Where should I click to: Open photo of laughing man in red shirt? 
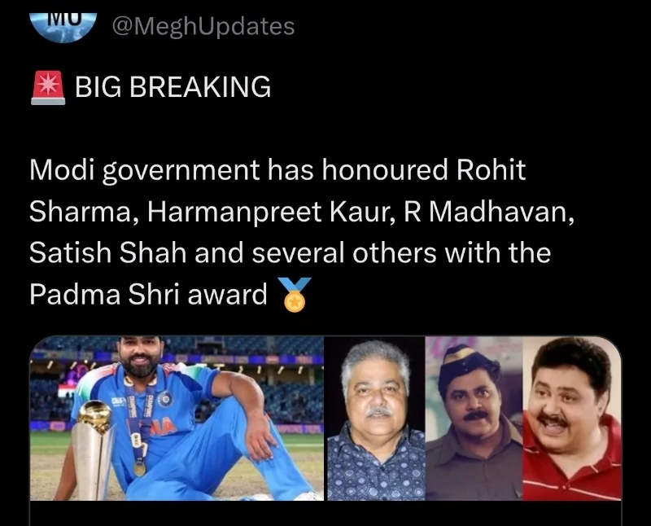point(572,418)
